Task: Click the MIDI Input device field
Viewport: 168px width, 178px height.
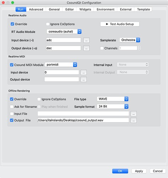Action: (x=62, y=72)
